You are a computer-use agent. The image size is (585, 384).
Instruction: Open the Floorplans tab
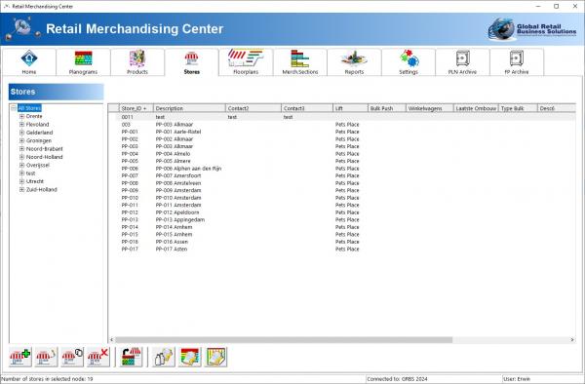coord(246,62)
